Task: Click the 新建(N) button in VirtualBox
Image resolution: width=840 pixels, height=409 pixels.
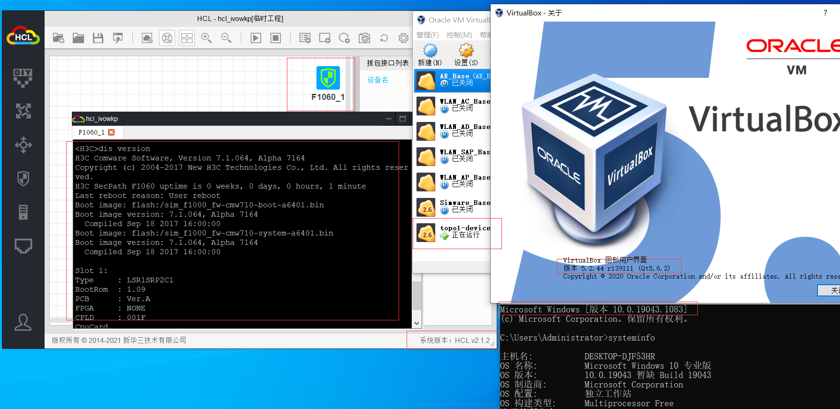Action: [x=430, y=54]
